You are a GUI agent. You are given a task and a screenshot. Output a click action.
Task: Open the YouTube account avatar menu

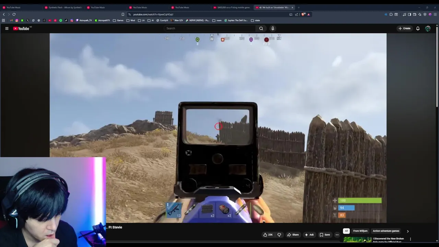point(428,28)
